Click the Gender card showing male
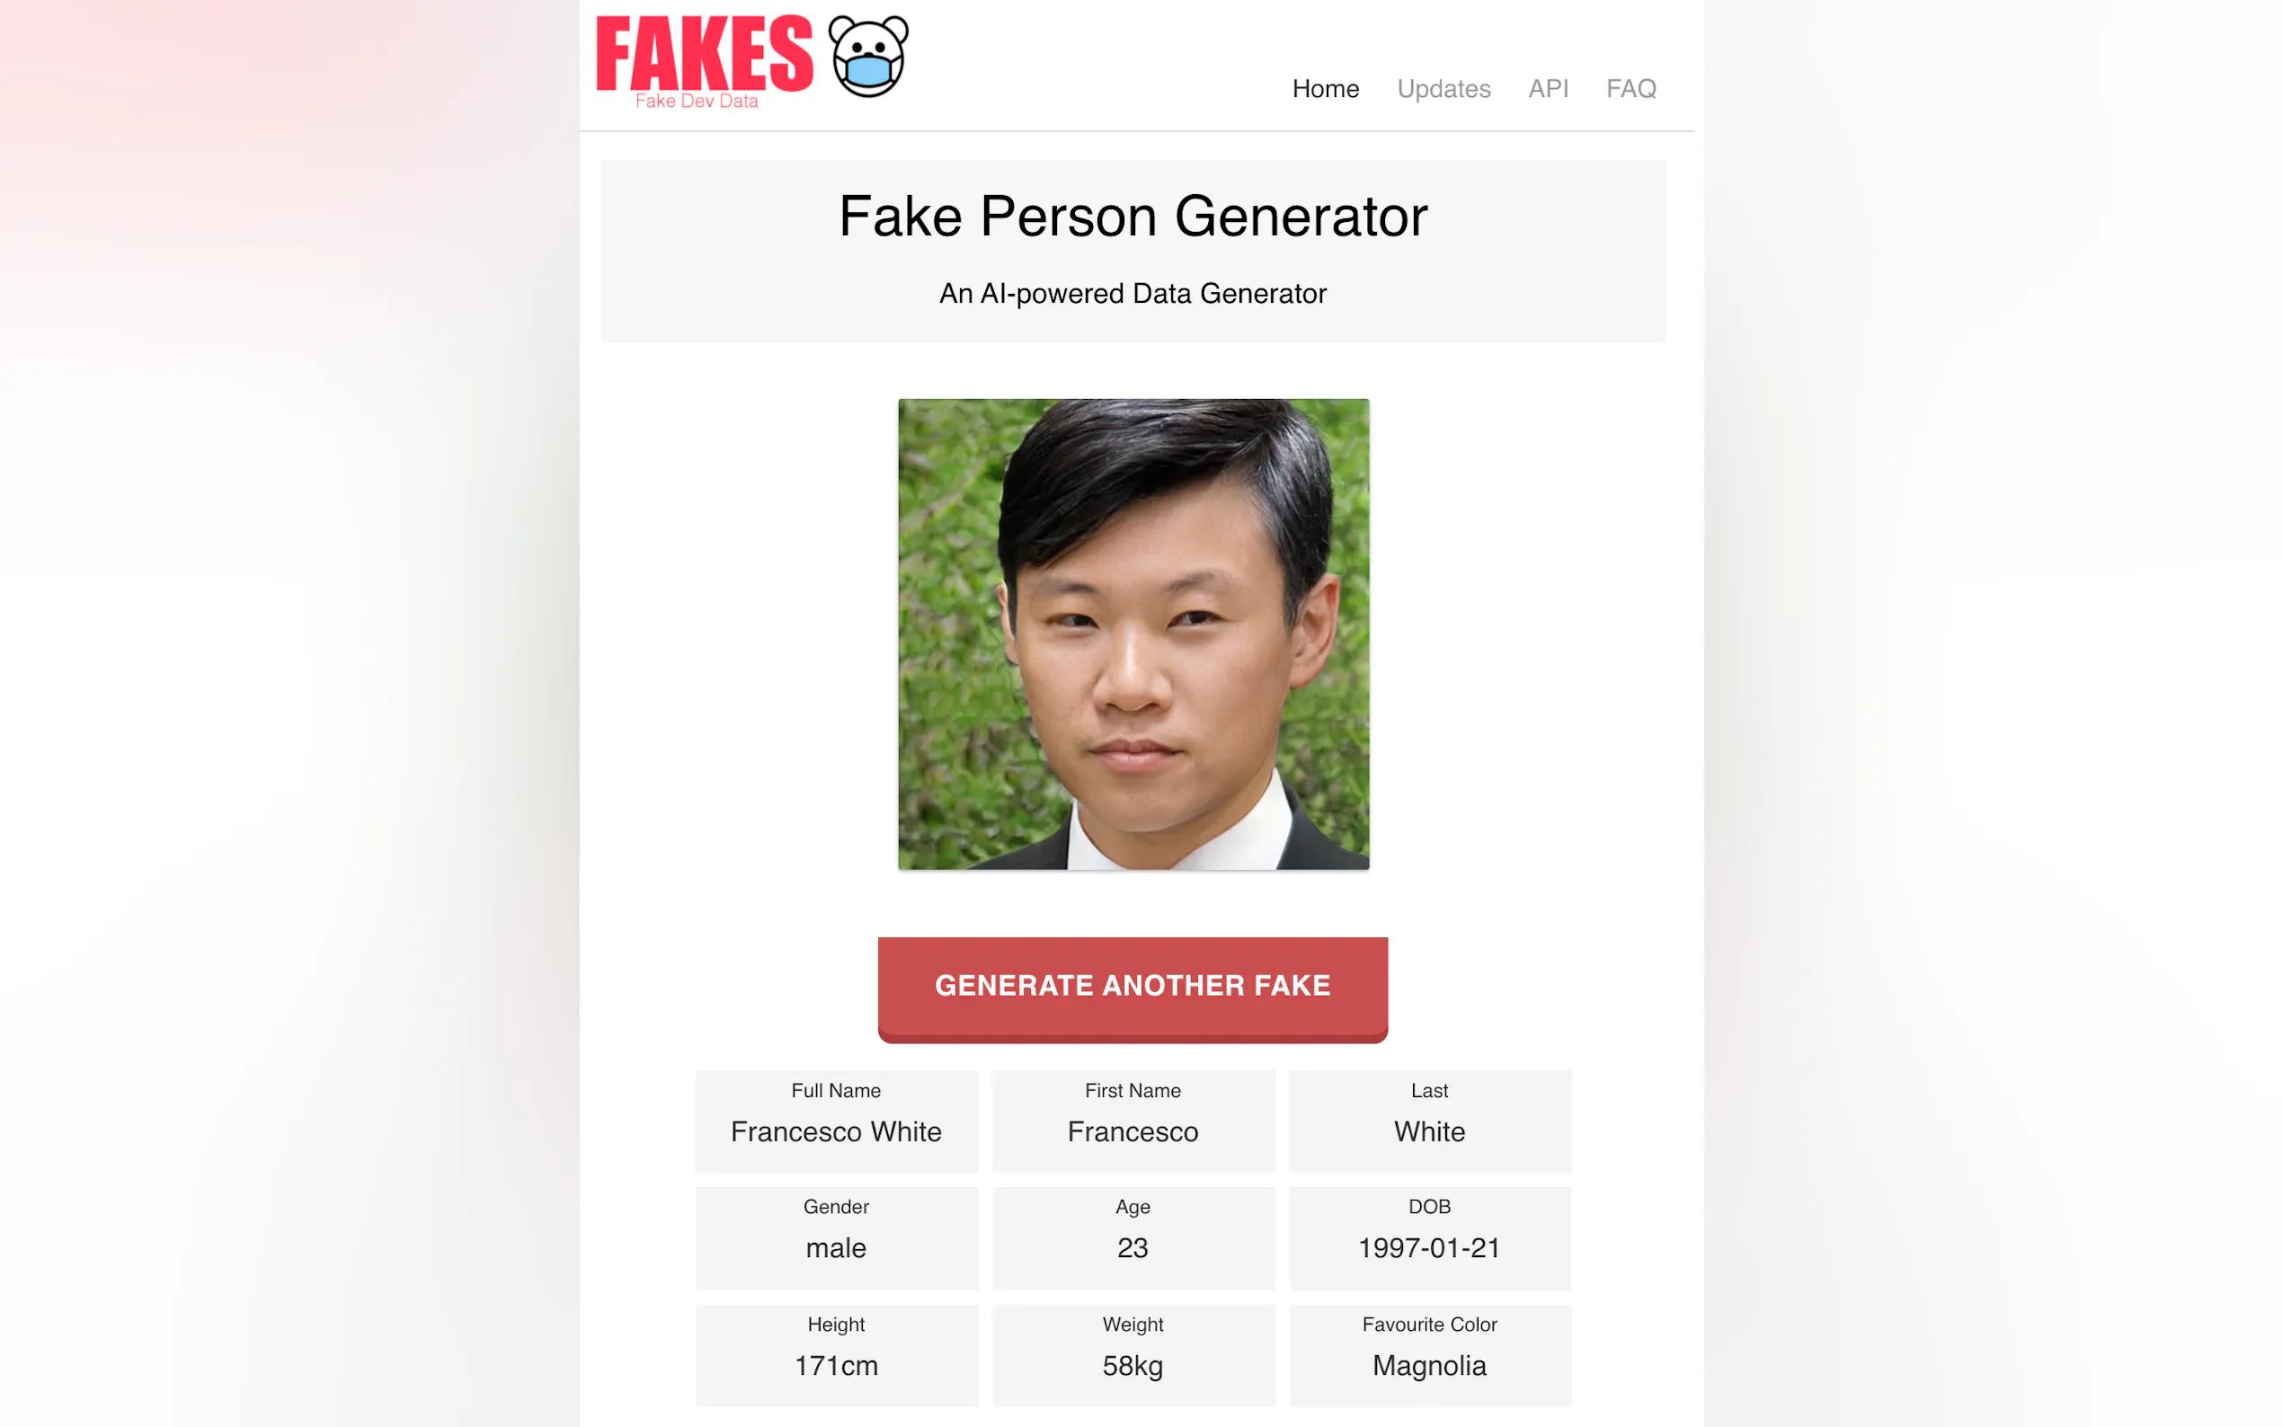 (x=836, y=1238)
